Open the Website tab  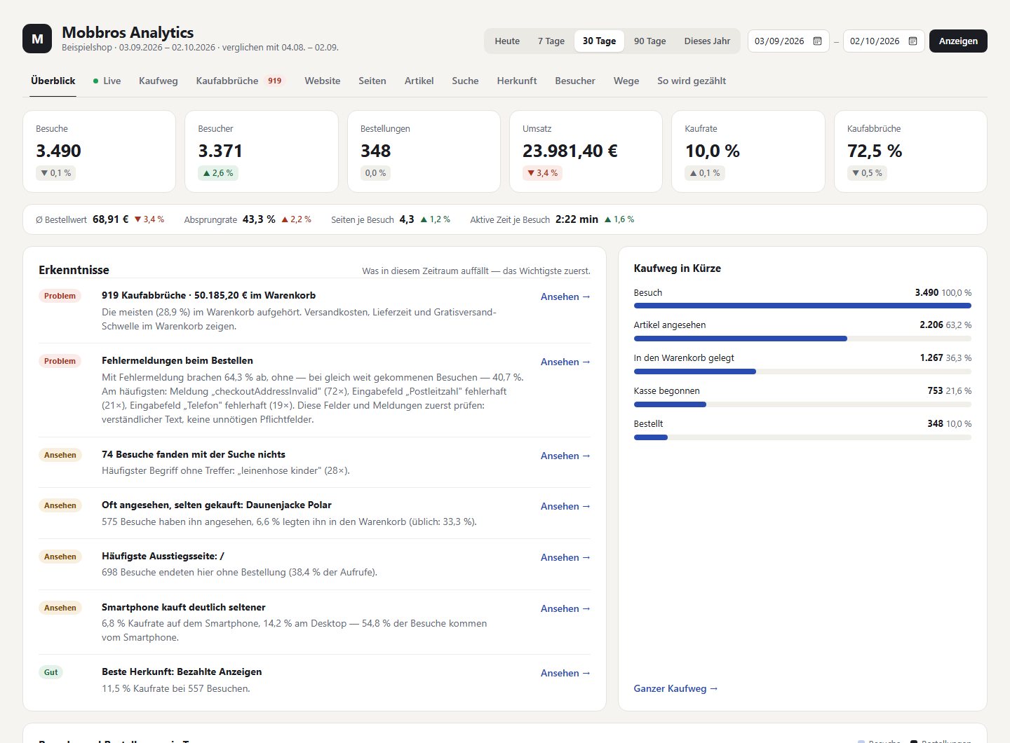pyautogui.click(x=323, y=81)
